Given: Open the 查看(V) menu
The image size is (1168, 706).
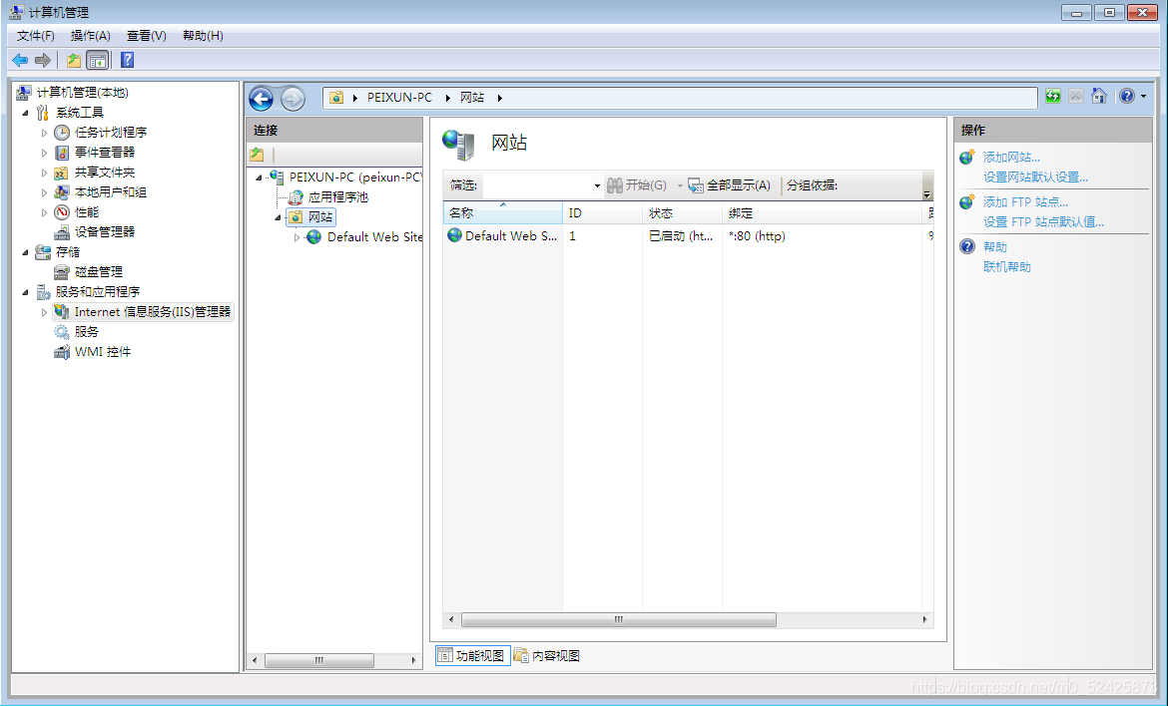Looking at the screenshot, I should [147, 36].
